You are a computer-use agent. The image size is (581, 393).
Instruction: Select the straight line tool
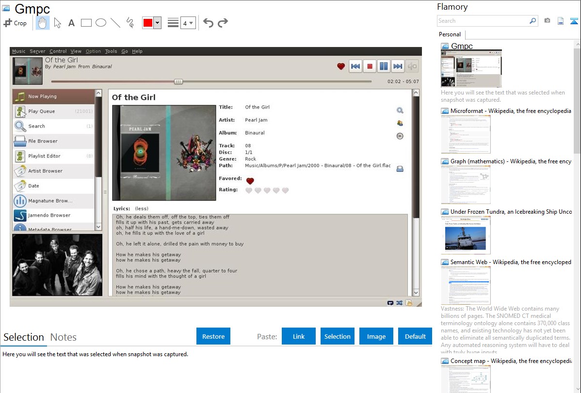click(115, 23)
